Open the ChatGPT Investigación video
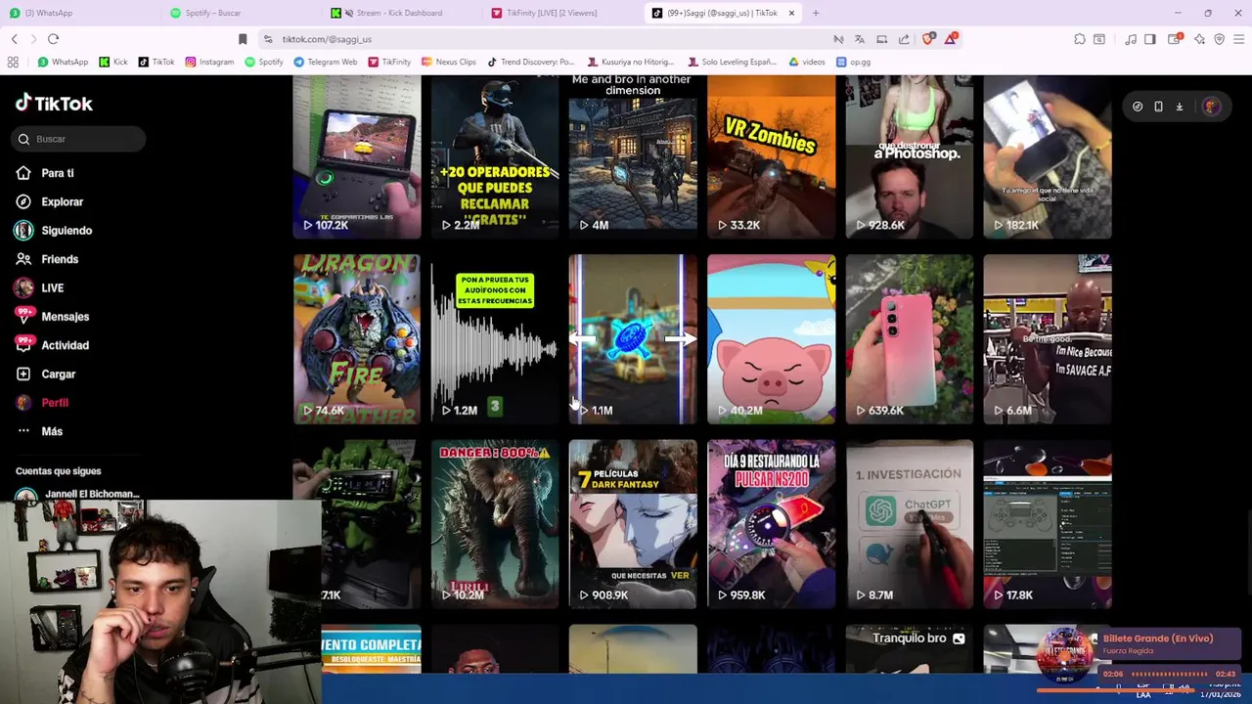This screenshot has width=1252, height=704. pyautogui.click(x=910, y=524)
